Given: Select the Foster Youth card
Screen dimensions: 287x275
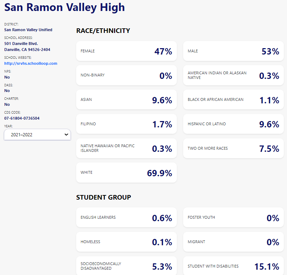Looking at the screenshot, I should (x=233, y=217).
